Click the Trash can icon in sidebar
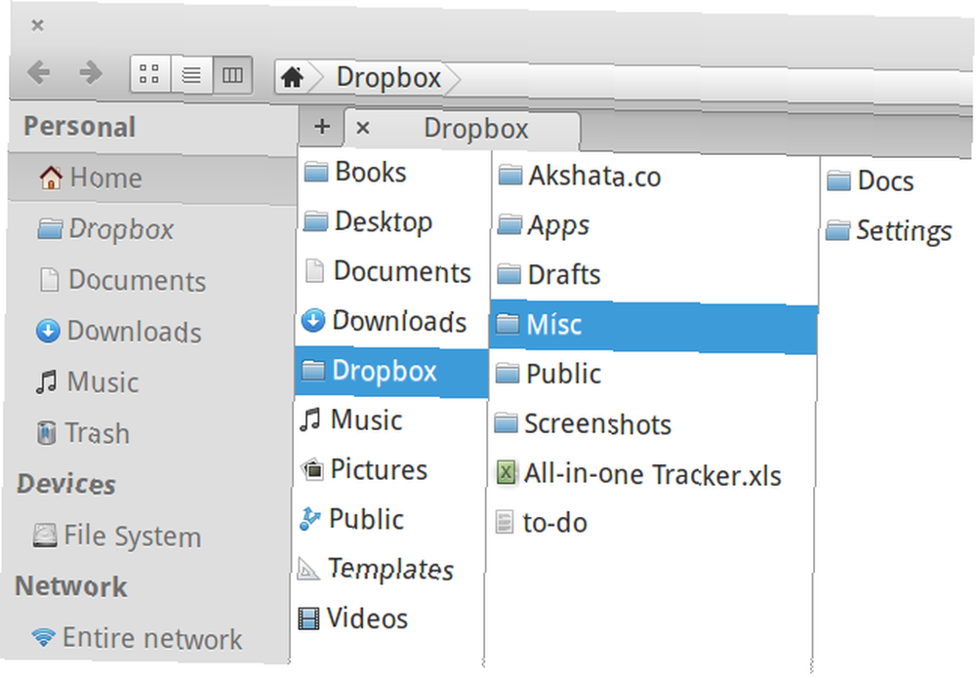 click(46, 433)
